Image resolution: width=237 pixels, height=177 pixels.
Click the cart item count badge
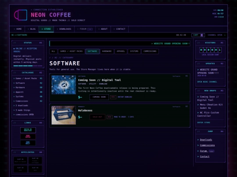pos(202,35)
